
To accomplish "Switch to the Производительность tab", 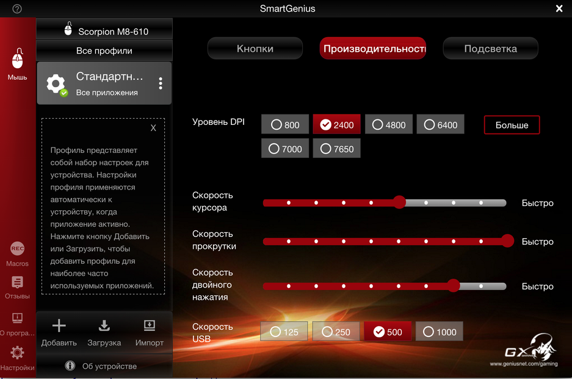I will click(373, 48).
